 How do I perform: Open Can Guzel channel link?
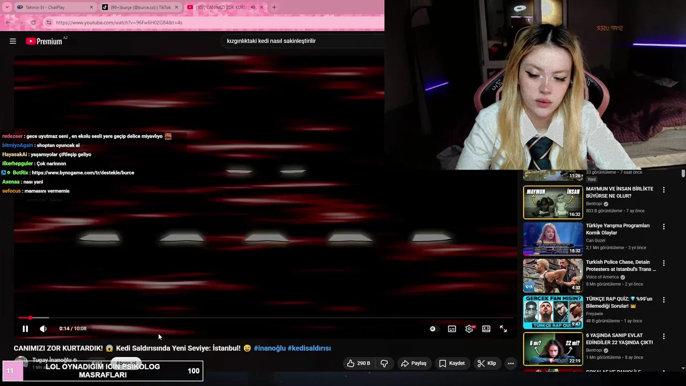click(595, 240)
